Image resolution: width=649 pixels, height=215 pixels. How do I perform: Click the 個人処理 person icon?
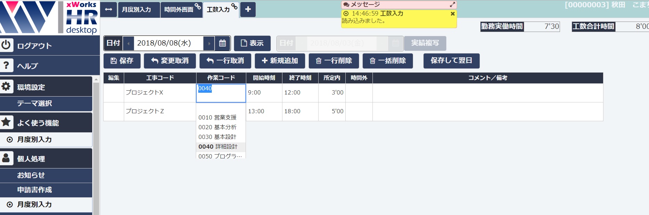click(6, 158)
